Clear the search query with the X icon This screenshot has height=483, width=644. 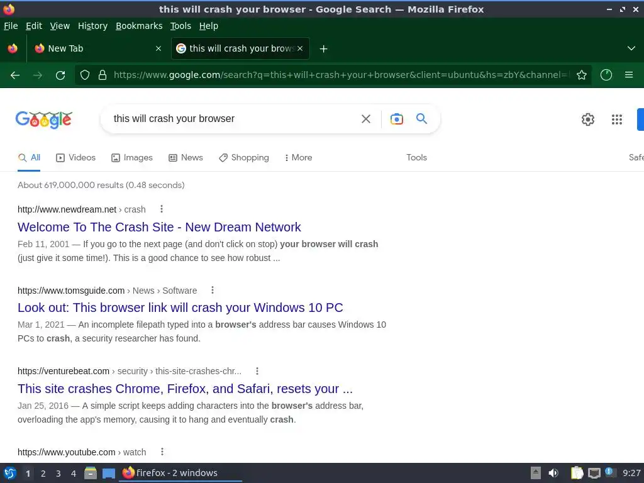[x=365, y=119]
